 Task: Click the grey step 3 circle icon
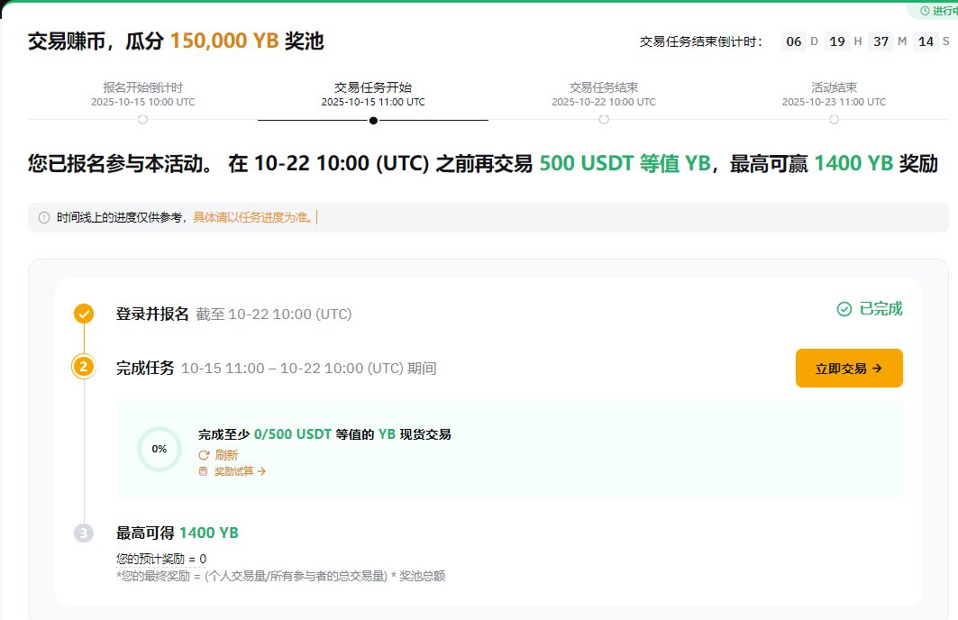pyautogui.click(x=84, y=533)
